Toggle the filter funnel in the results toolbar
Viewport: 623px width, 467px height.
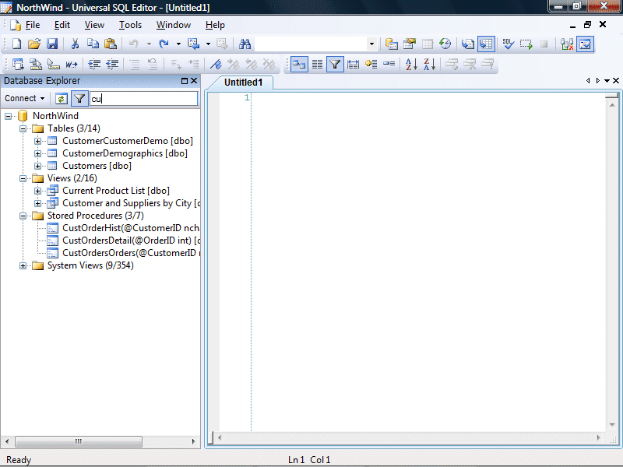click(x=335, y=65)
